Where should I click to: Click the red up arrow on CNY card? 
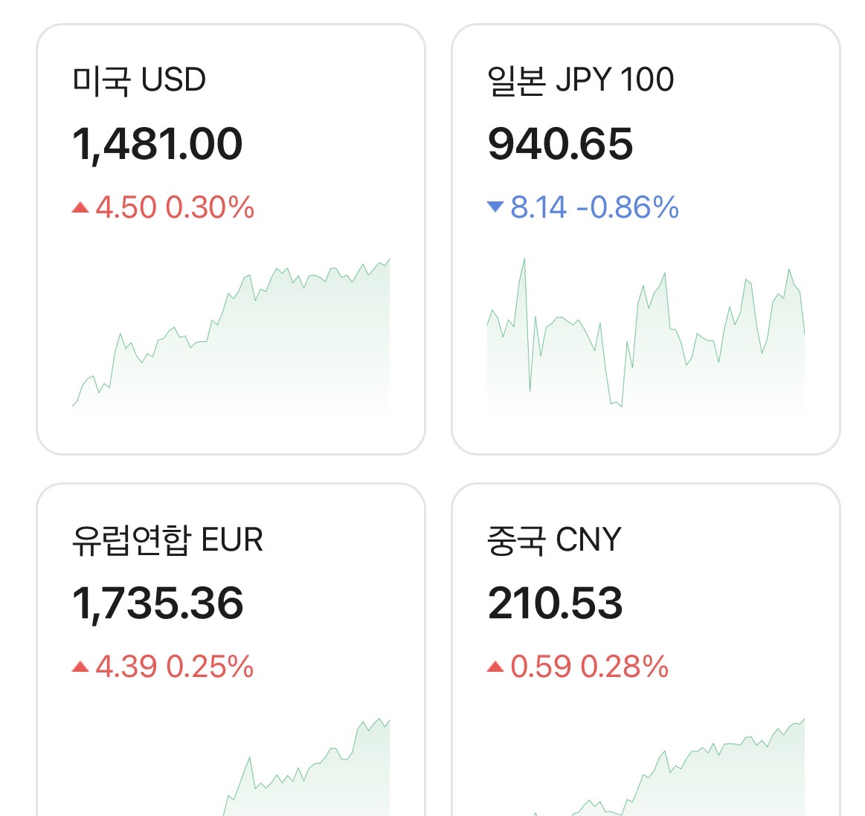point(495,667)
